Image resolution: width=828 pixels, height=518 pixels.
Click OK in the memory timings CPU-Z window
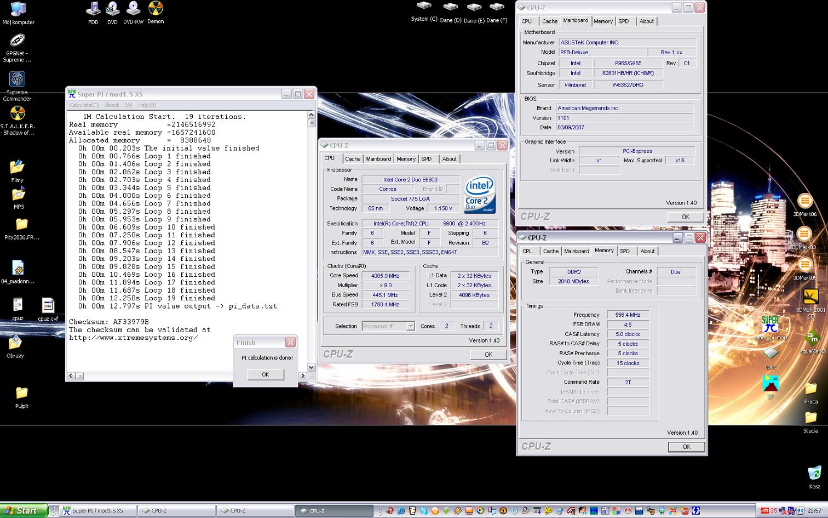click(686, 447)
